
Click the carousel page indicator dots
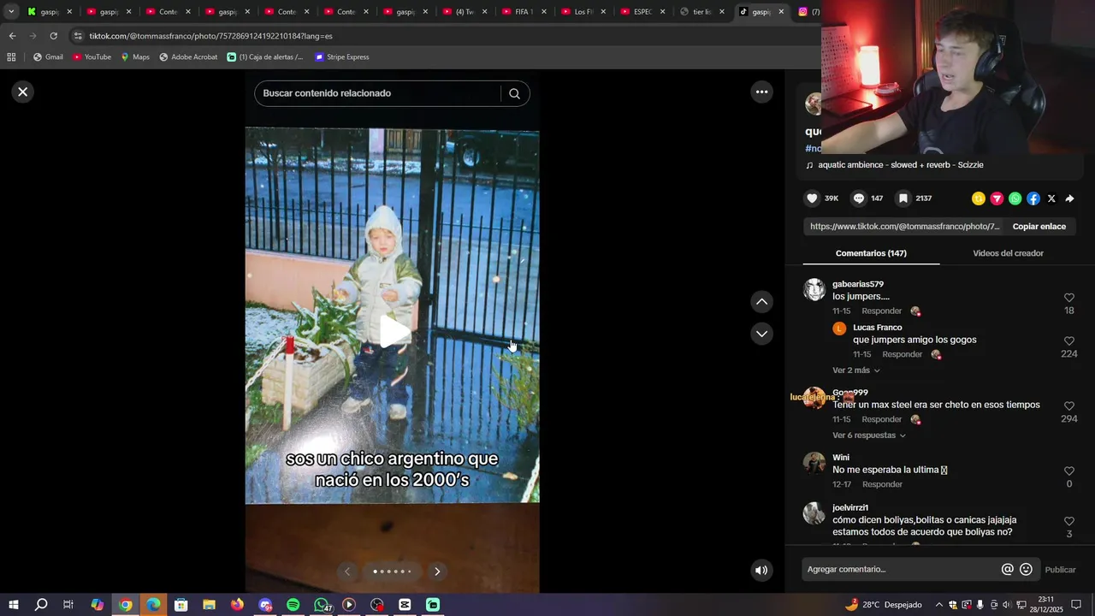click(392, 572)
